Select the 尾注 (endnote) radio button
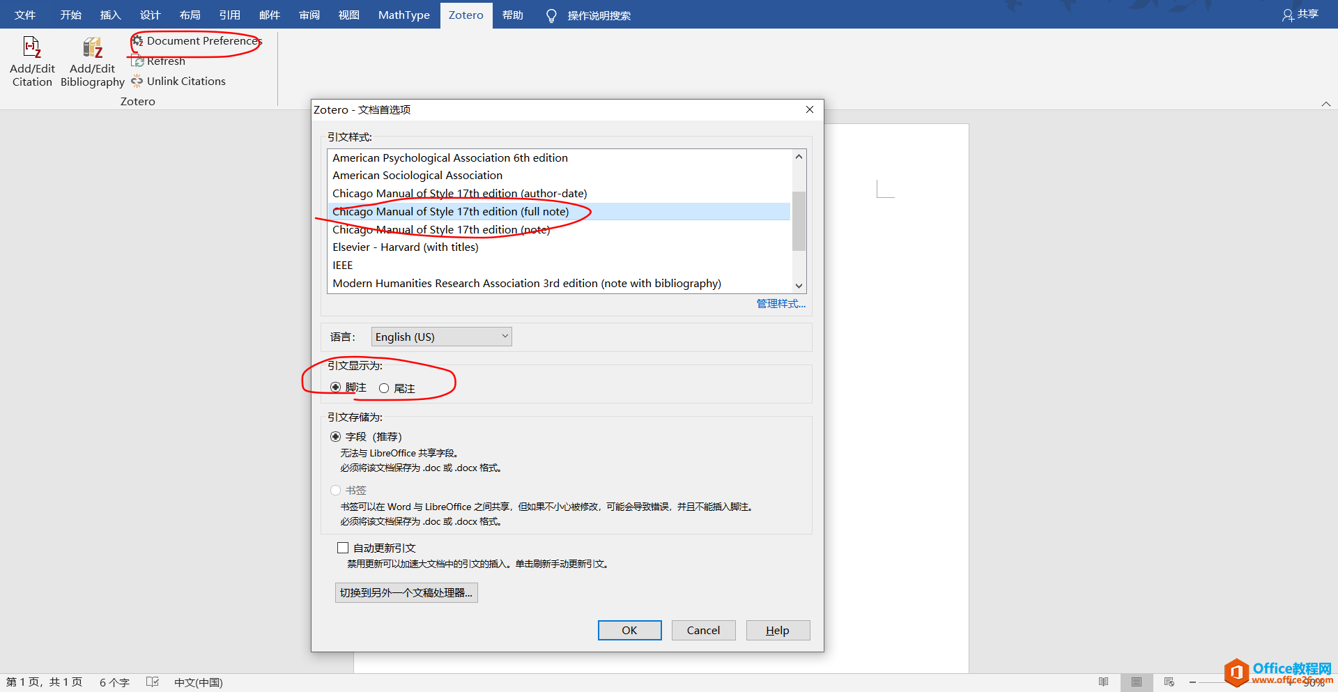The image size is (1338, 692). pyautogui.click(x=384, y=388)
